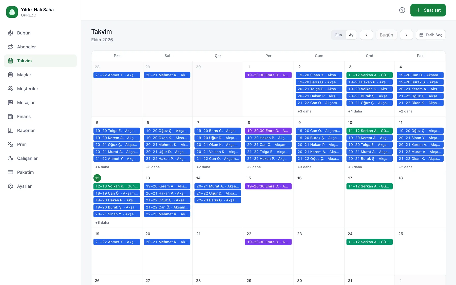Open Raporlar from sidebar
The image size is (456, 285).
(x=40, y=130)
